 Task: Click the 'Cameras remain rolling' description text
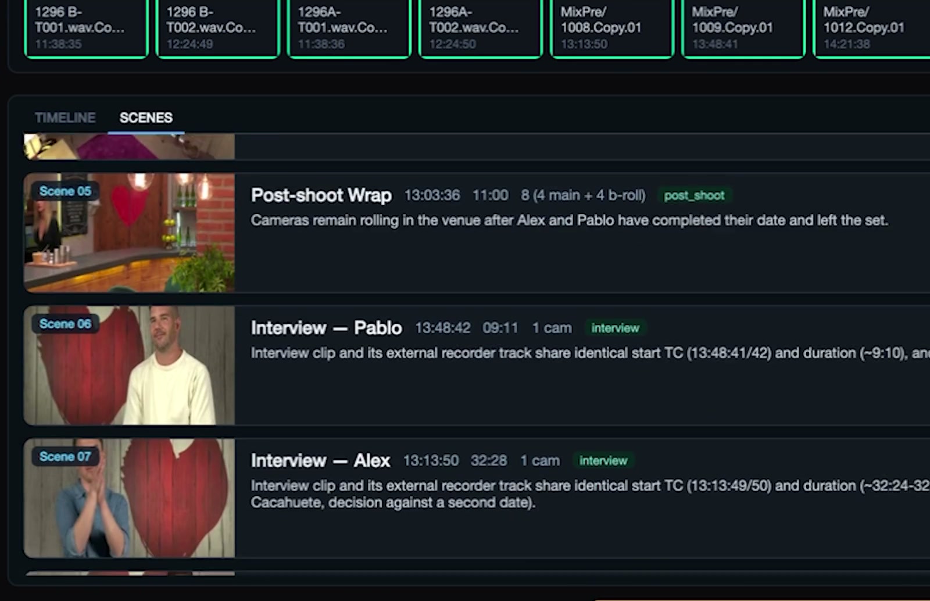[570, 220]
